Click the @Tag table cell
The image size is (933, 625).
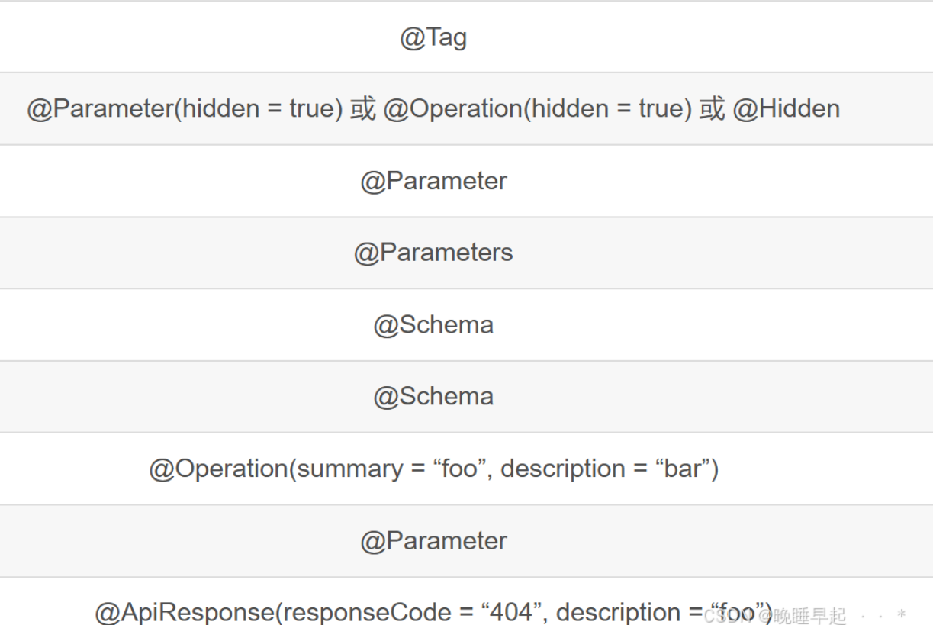433,37
